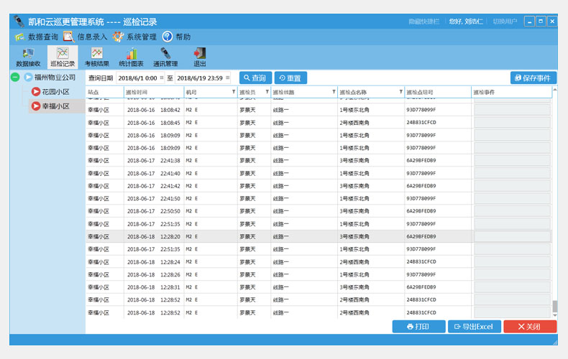Click the 巡更 device logo in title bar

click(x=19, y=22)
